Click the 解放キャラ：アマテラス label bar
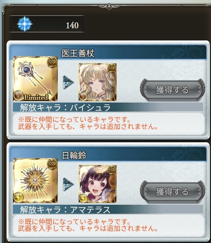 point(108,209)
